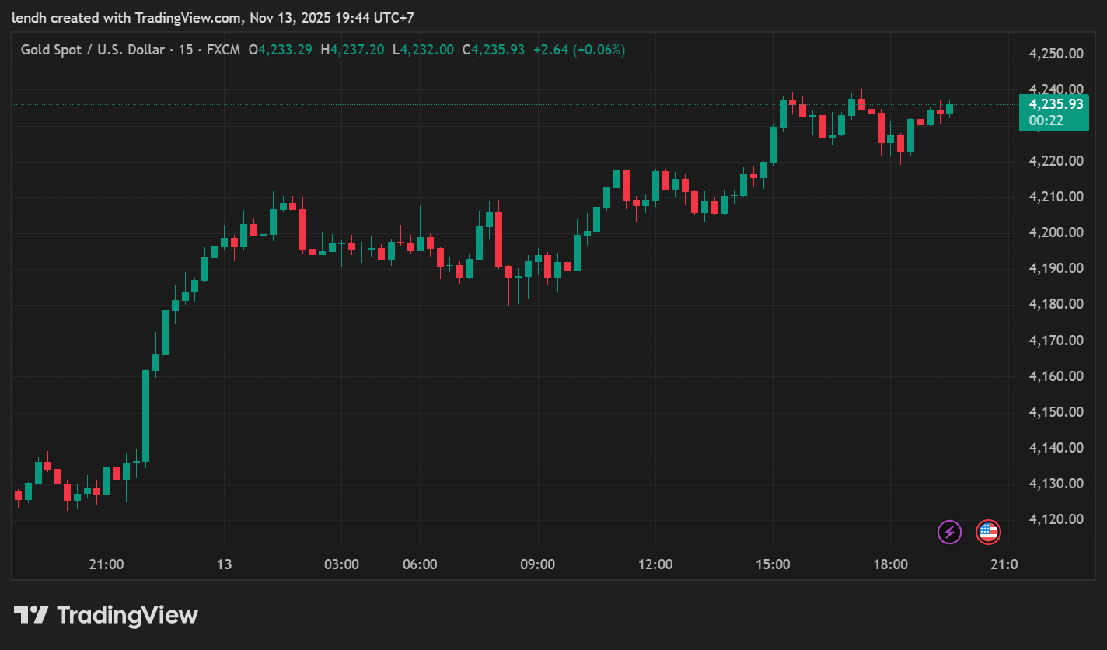The image size is (1107, 650).
Task: Click the TradingView wordmark text at bottom
Action: (127, 616)
